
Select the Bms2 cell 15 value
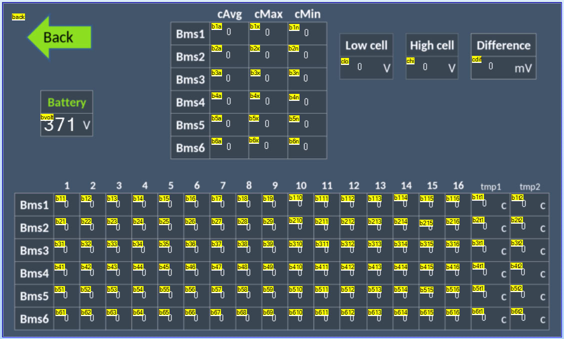point(430,228)
